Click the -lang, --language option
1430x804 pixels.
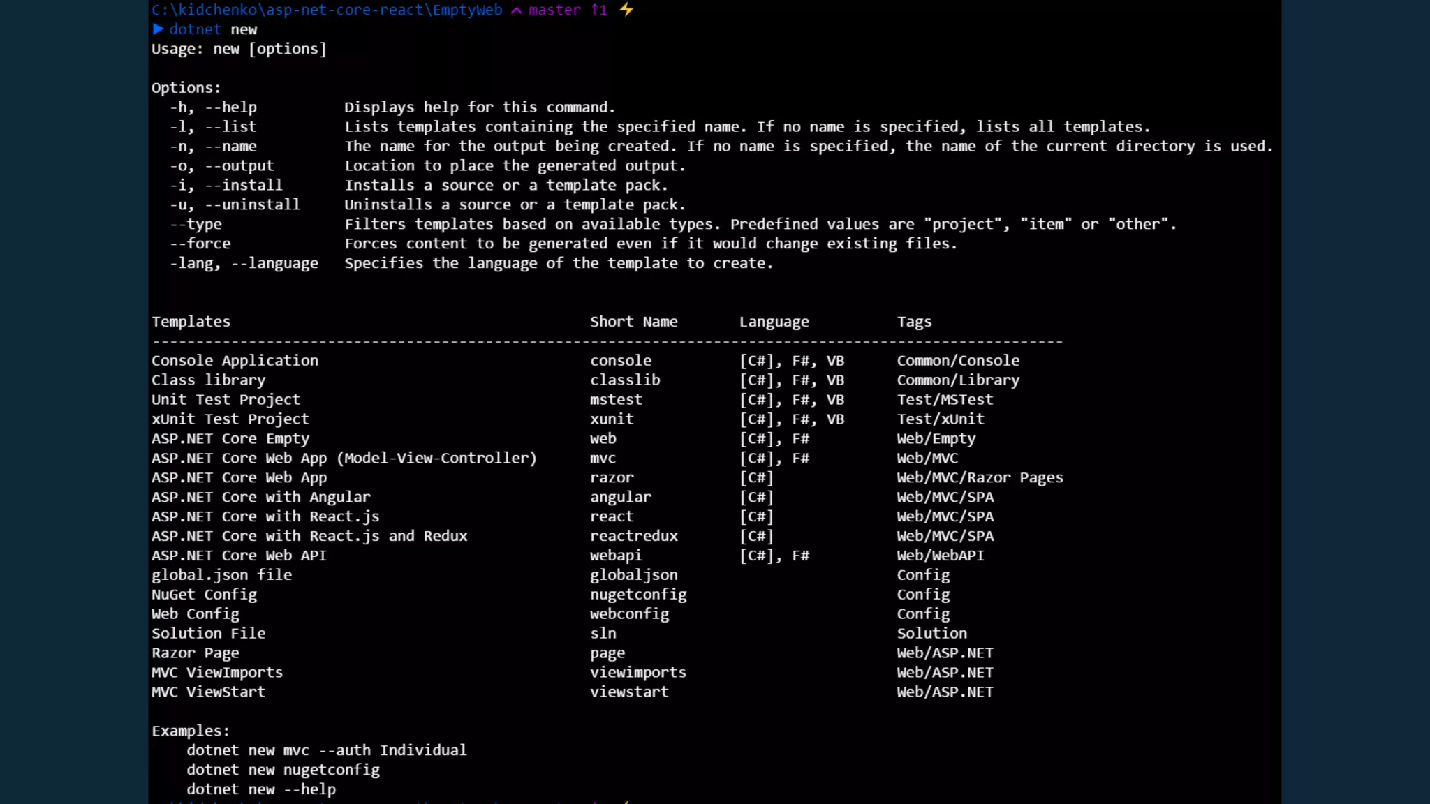click(244, 263)
